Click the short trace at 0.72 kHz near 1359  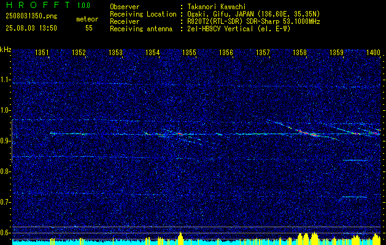coord(355,197)
